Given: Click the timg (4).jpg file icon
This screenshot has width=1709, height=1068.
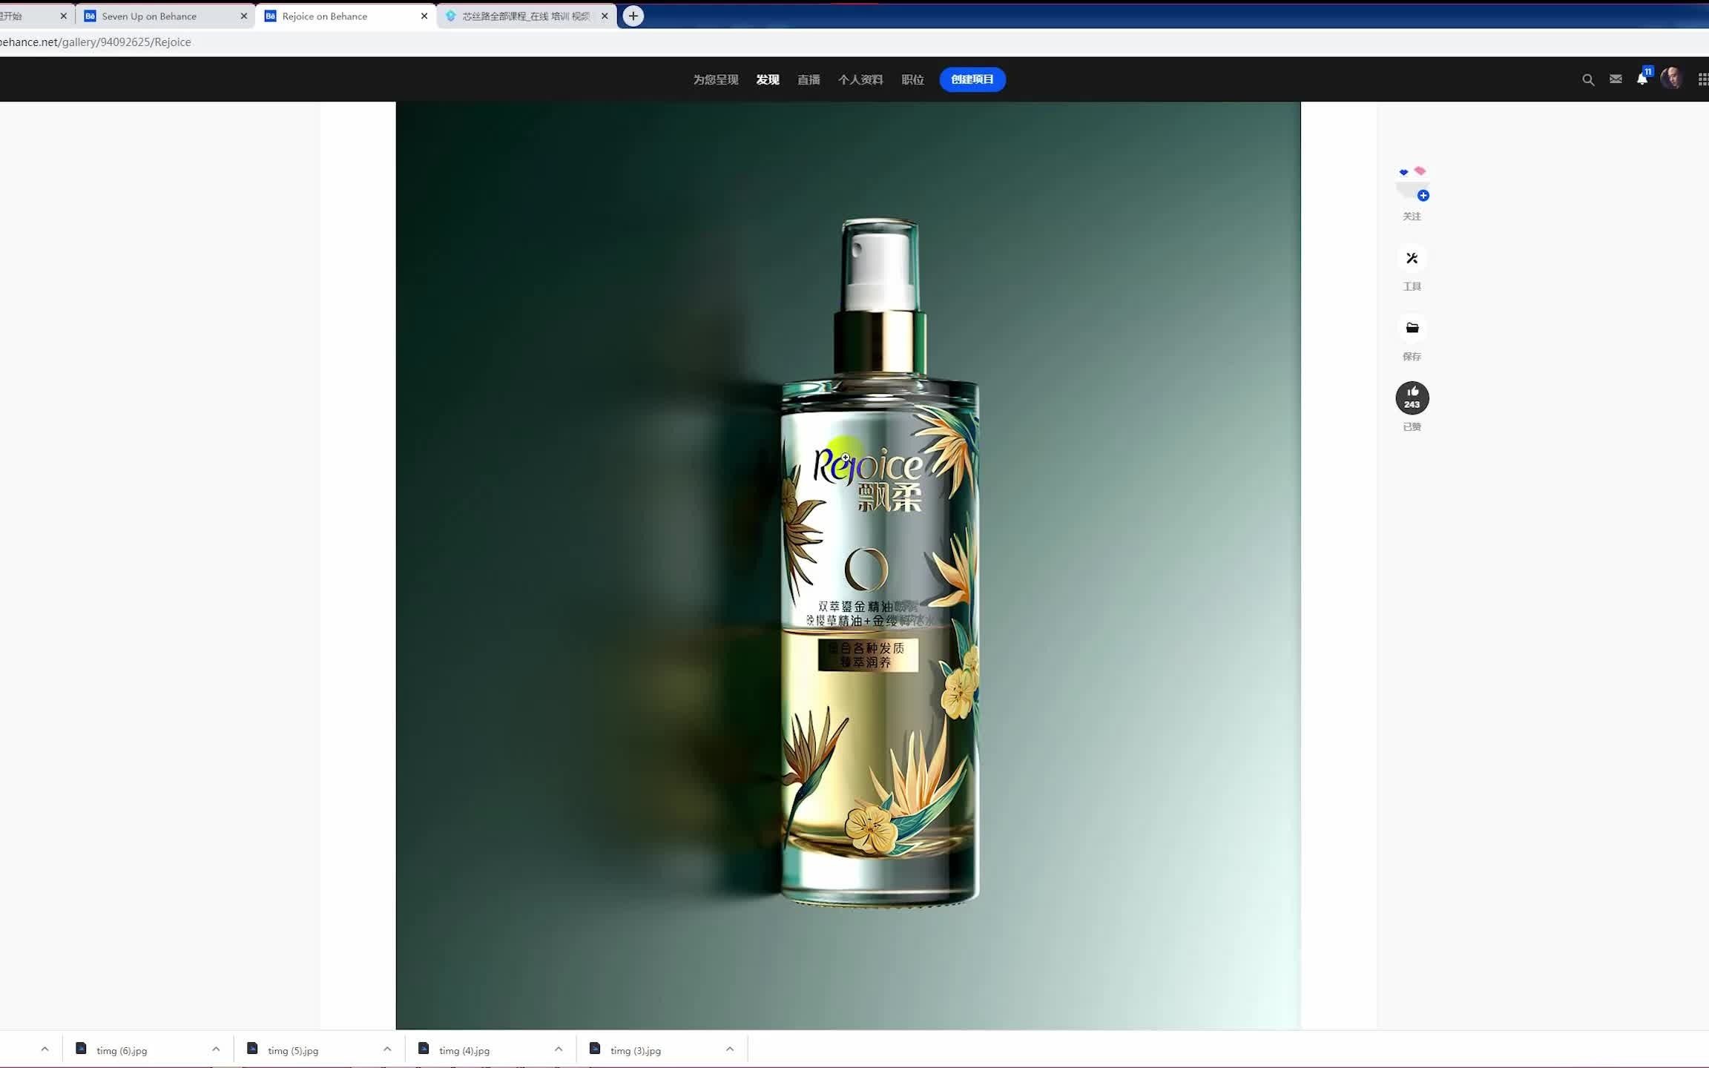Looking at the screenshot, I should pyautogui.click(x=424, y=1048).
